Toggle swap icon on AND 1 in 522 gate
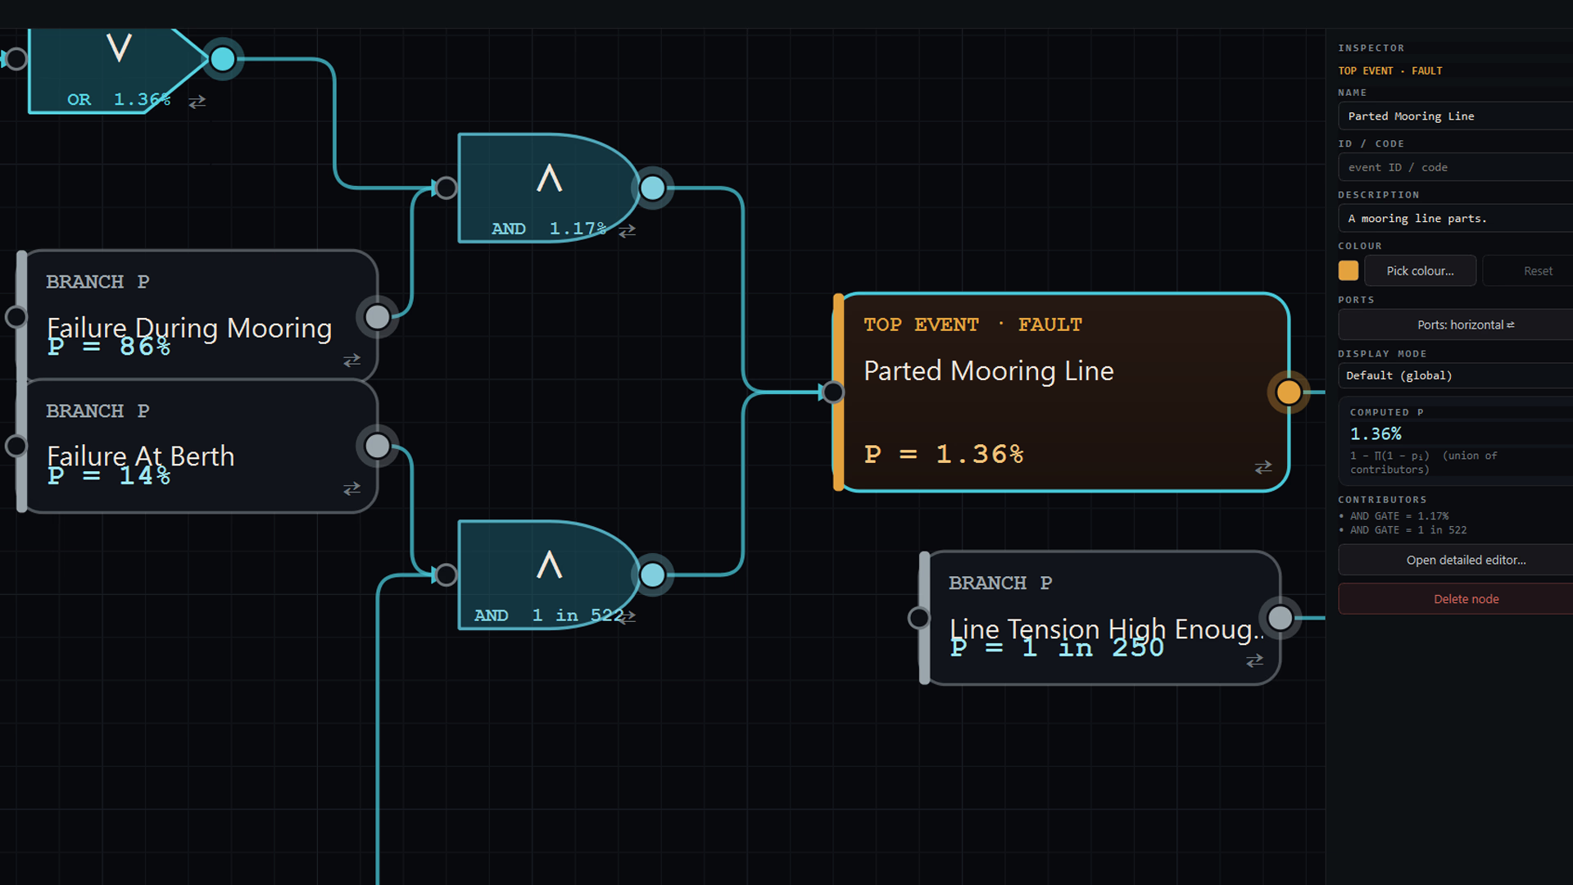1573x885 pixels. (x=628, y=618)
